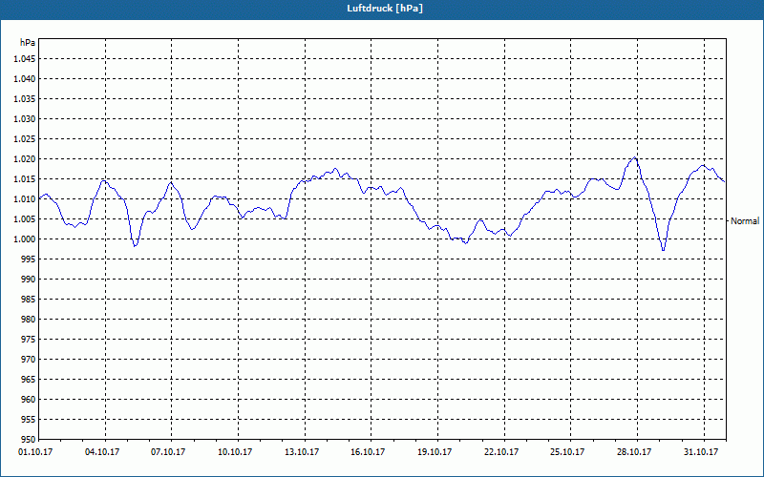This screenshot has width=764, height=477.
Task: Select the 10.10.17 date on x-axis
Action: [x=235, y=452]
